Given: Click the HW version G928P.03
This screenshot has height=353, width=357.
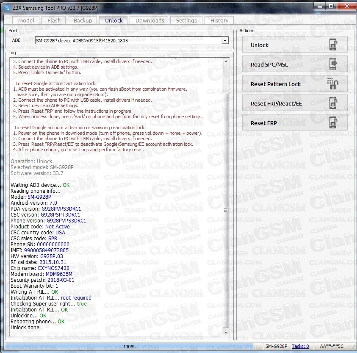Looking at the screenshot, I should point(52,256).
